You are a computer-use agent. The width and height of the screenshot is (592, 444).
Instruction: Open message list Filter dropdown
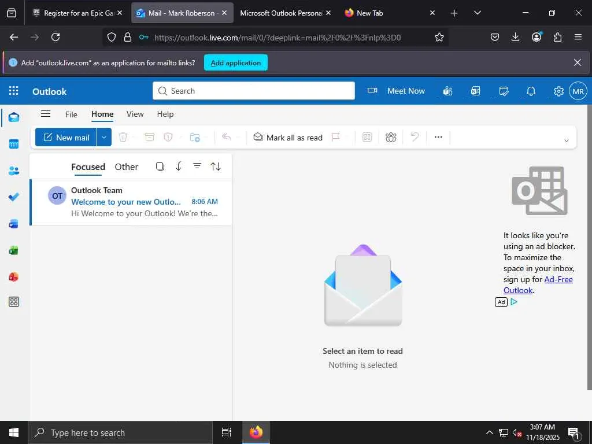(x=197, y=166)
